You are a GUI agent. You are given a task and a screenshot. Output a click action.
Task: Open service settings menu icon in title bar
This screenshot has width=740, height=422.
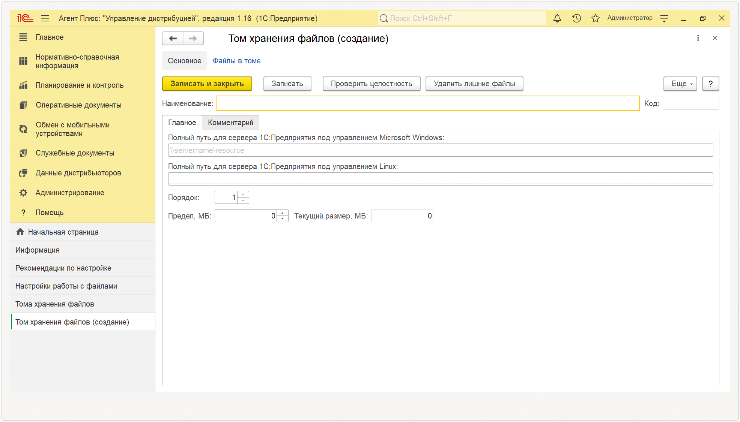[664, 18]
